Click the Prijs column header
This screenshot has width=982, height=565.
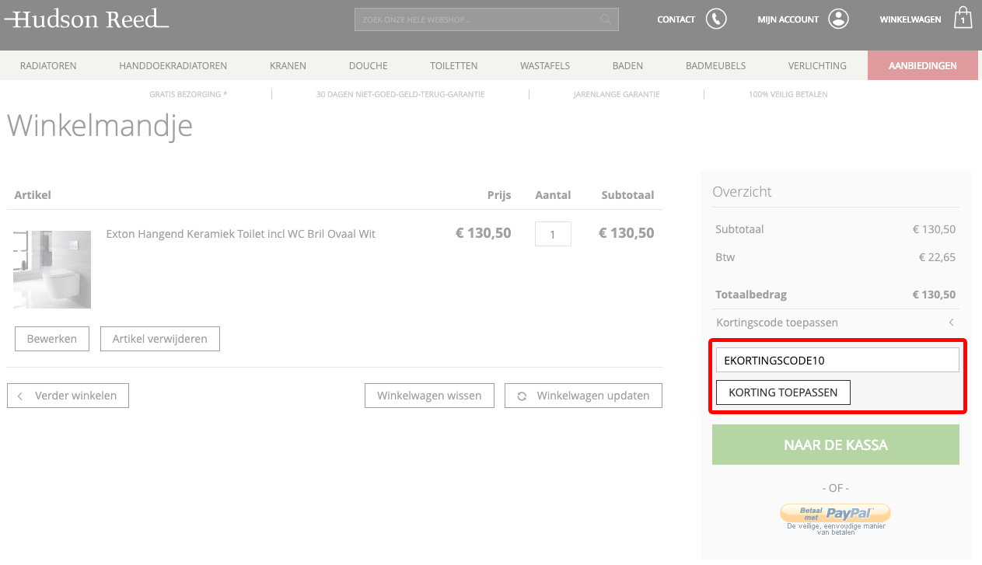[499, 195]
